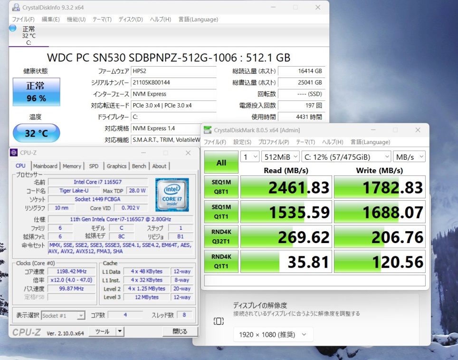Open ヘルプ(H) menu in CrystalDiskInfo

click(161, 19)
